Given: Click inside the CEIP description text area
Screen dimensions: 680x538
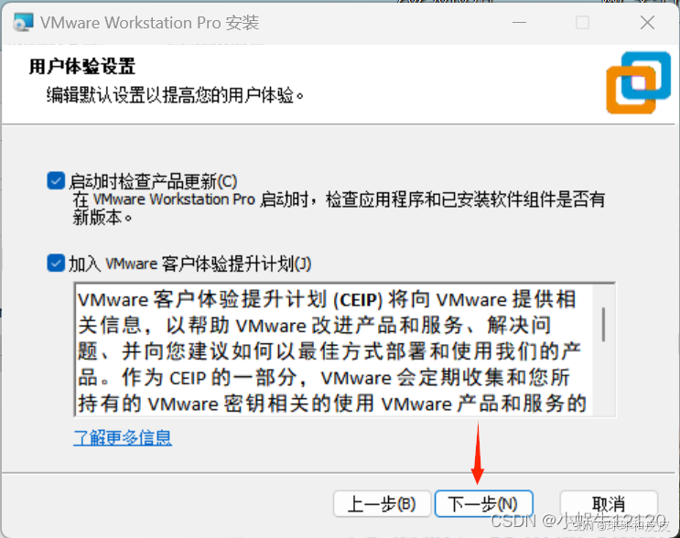Looking at the screenshot, I should coord(331,350).
